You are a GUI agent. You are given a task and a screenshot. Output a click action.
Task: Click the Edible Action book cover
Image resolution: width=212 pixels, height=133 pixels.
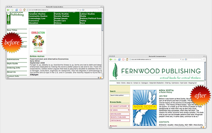coord(38,42)
